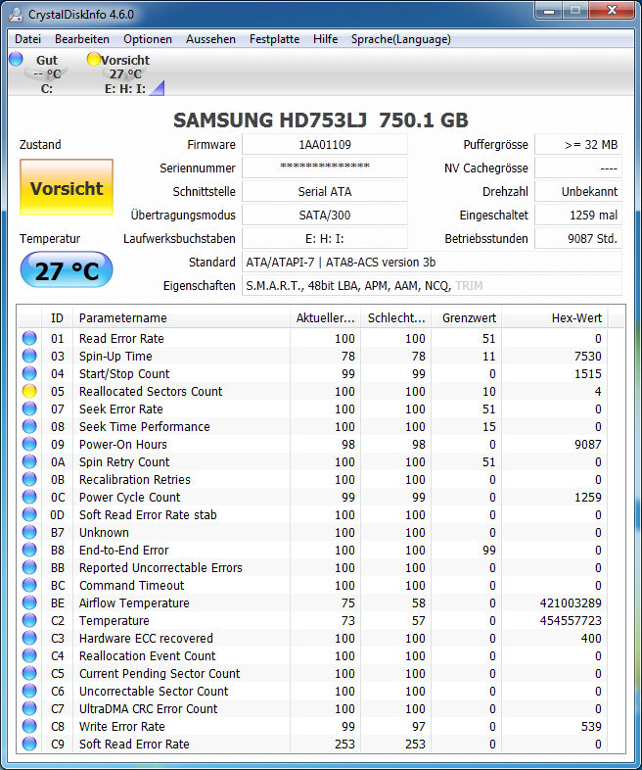Screen dimensions: 642x770
Task: Click the status icon for Unknown B7 row
Action: [x=29, y=532]
